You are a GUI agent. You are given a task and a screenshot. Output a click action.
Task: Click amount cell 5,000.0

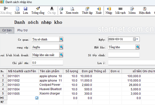tap(132, 89)
